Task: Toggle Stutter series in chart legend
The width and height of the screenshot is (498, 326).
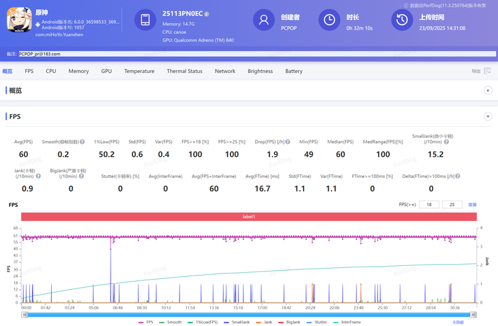Action: click(317, 322)
